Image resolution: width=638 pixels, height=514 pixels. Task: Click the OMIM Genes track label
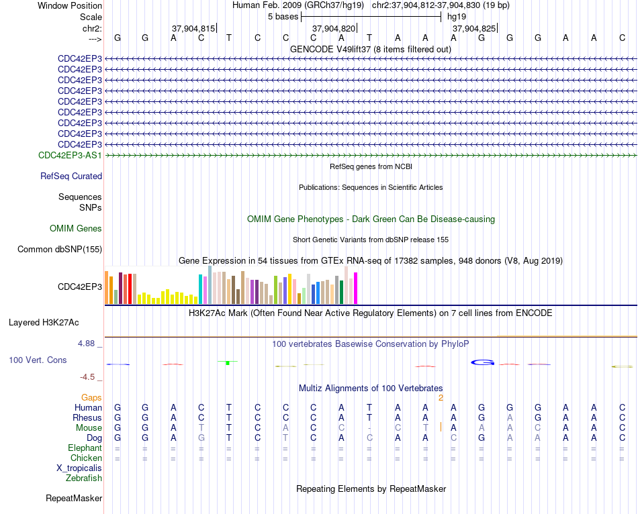[76, 229]
